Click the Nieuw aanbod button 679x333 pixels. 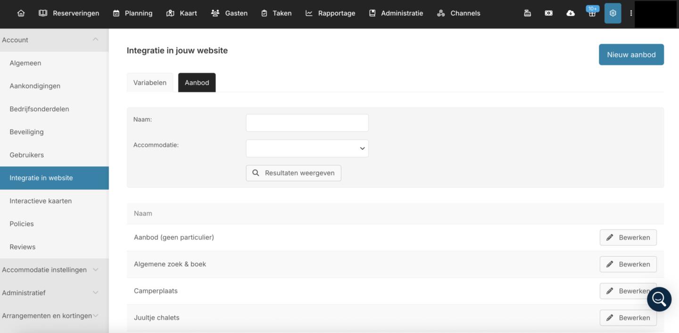[631, 55]
